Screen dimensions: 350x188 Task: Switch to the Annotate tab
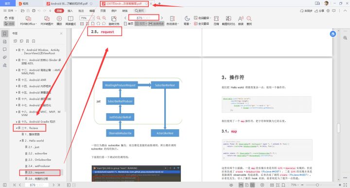tap(81, 11)
